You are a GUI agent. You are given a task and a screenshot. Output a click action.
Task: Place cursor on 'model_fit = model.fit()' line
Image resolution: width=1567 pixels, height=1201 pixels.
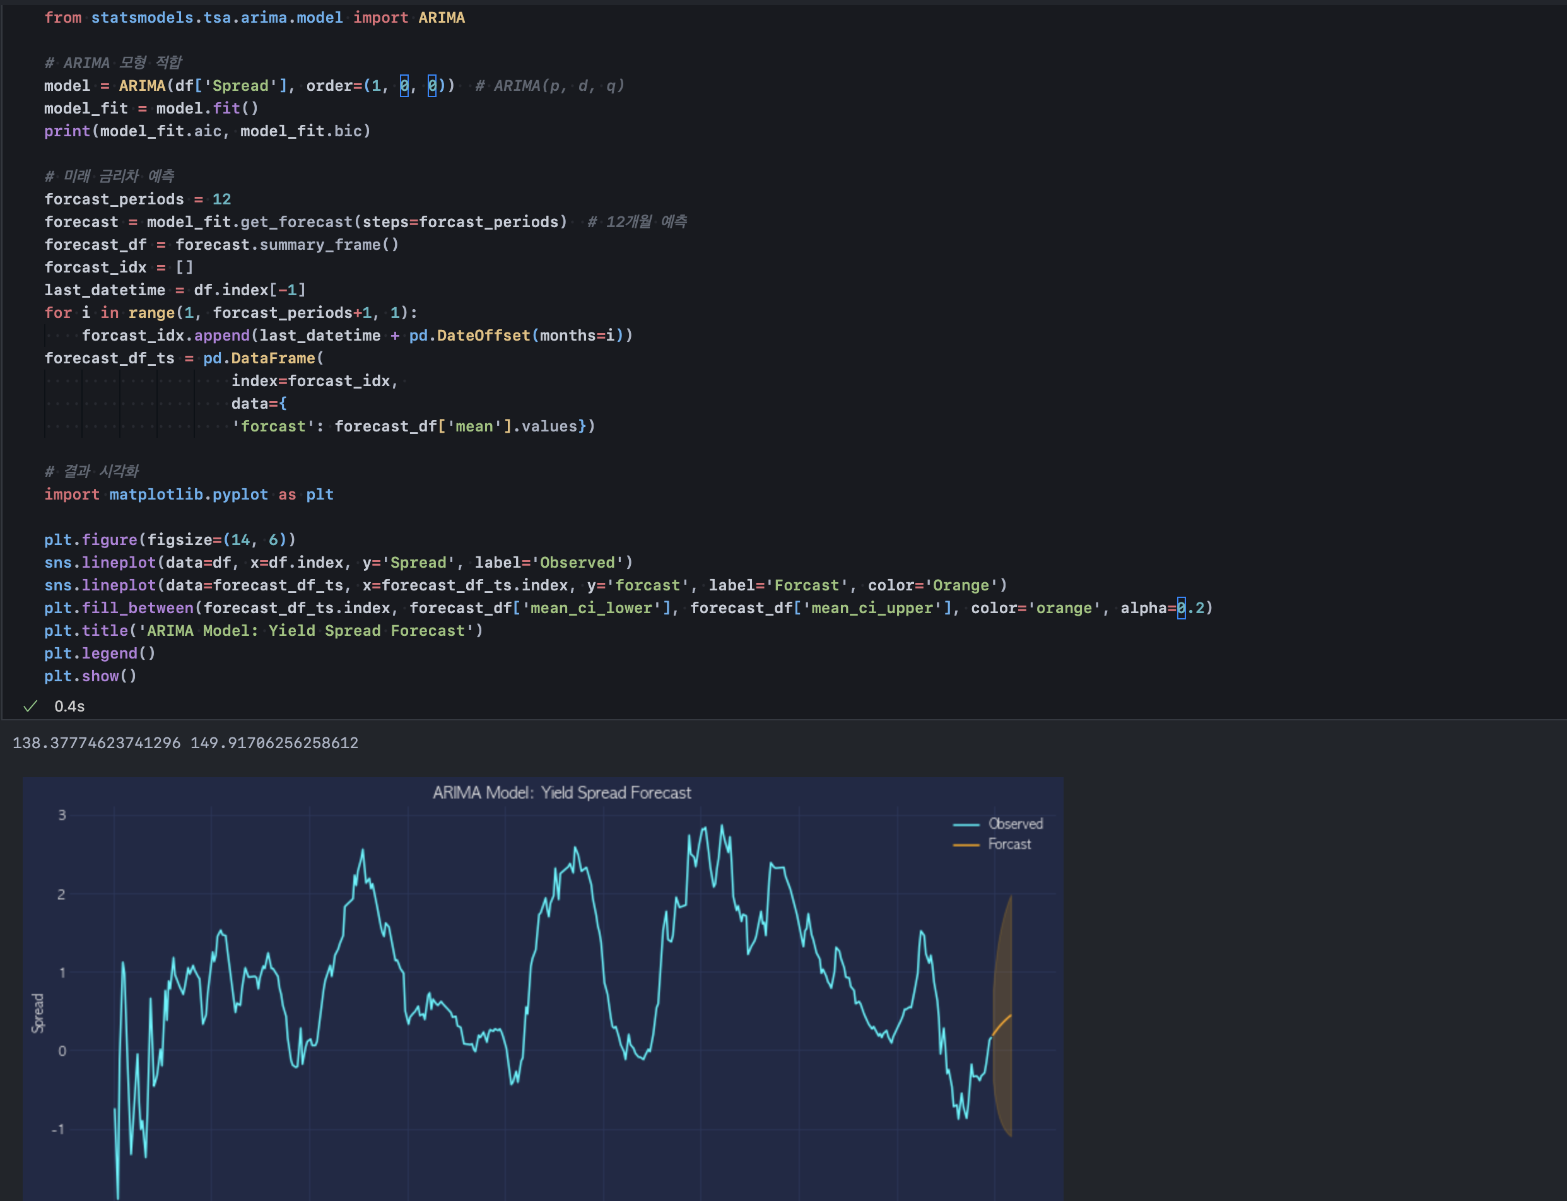(x=151, y=108)
